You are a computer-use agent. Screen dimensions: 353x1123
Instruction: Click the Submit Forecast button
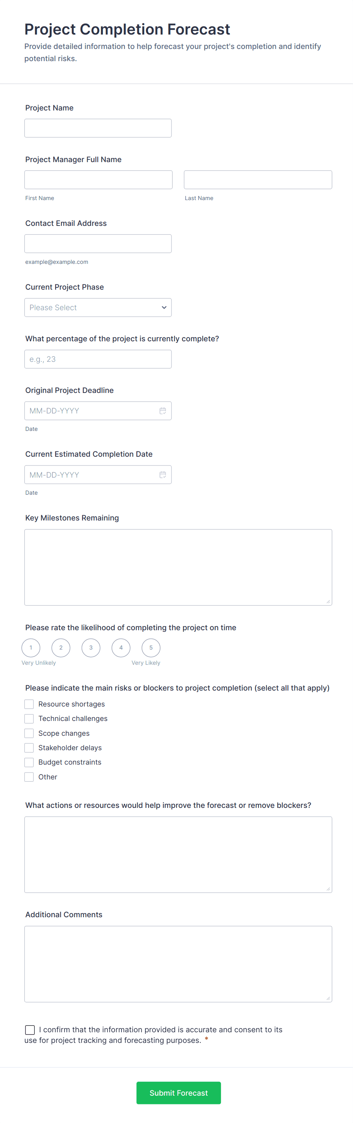coord(178,1093)
